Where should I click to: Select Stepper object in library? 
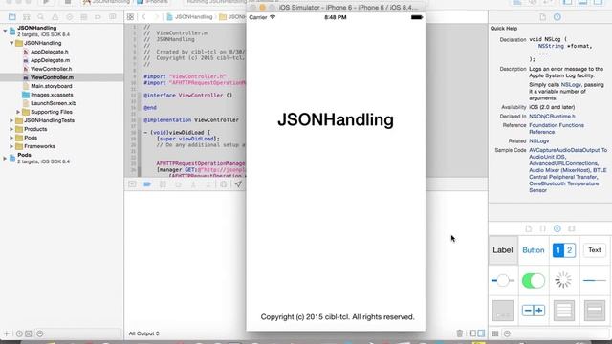coord(534,311)
